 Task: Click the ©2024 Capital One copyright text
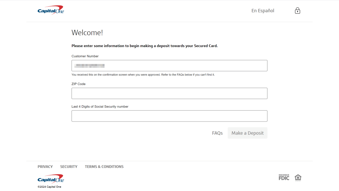point(49,187)
